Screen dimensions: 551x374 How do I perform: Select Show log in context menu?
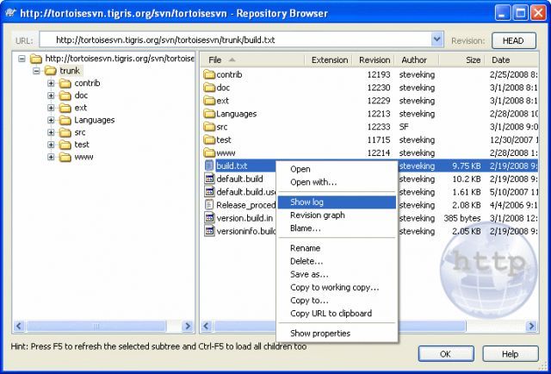tap(337, 202)
